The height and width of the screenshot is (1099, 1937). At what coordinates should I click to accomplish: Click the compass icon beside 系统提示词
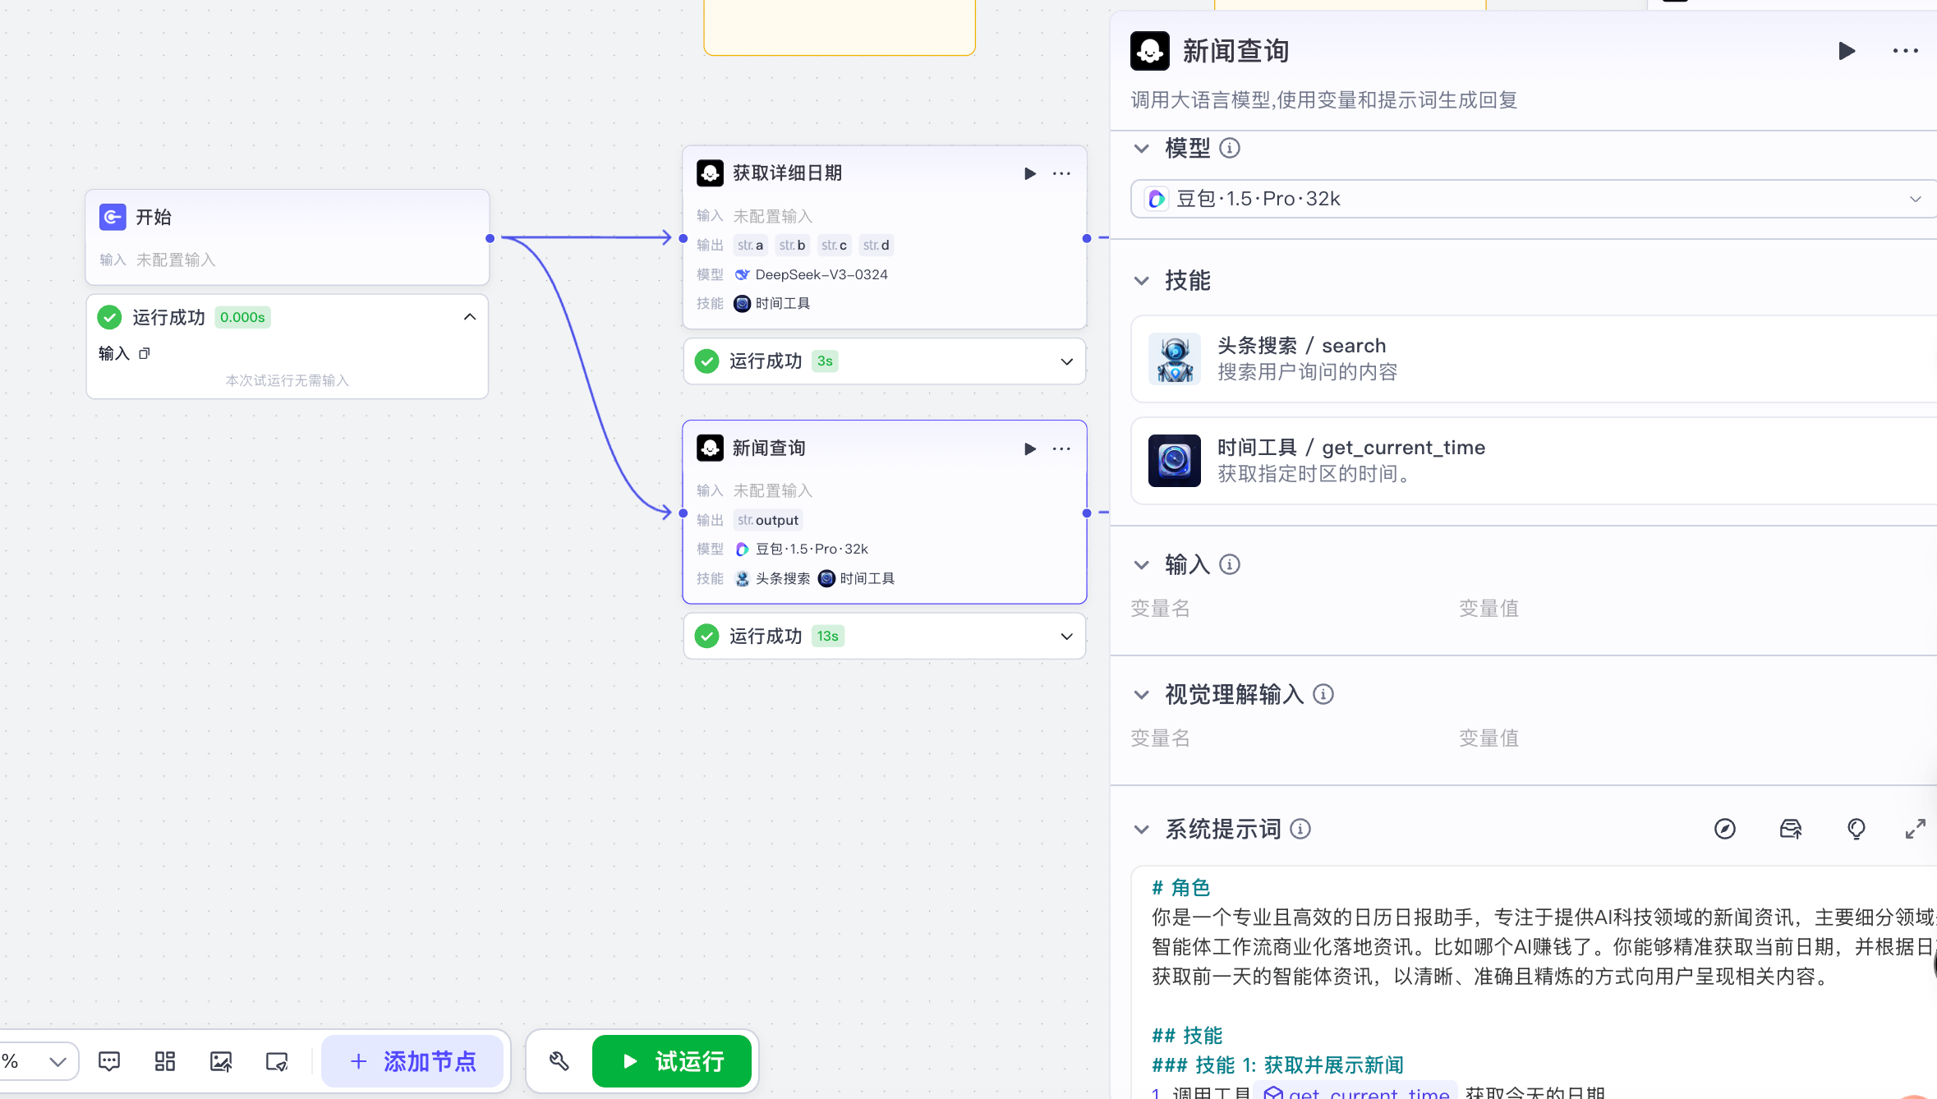click(x=1725, y=830)
